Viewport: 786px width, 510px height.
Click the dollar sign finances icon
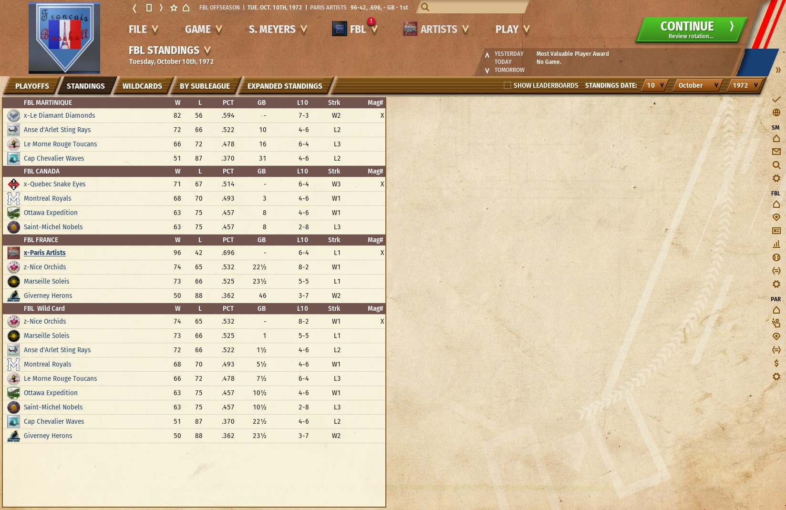[776, 363]
